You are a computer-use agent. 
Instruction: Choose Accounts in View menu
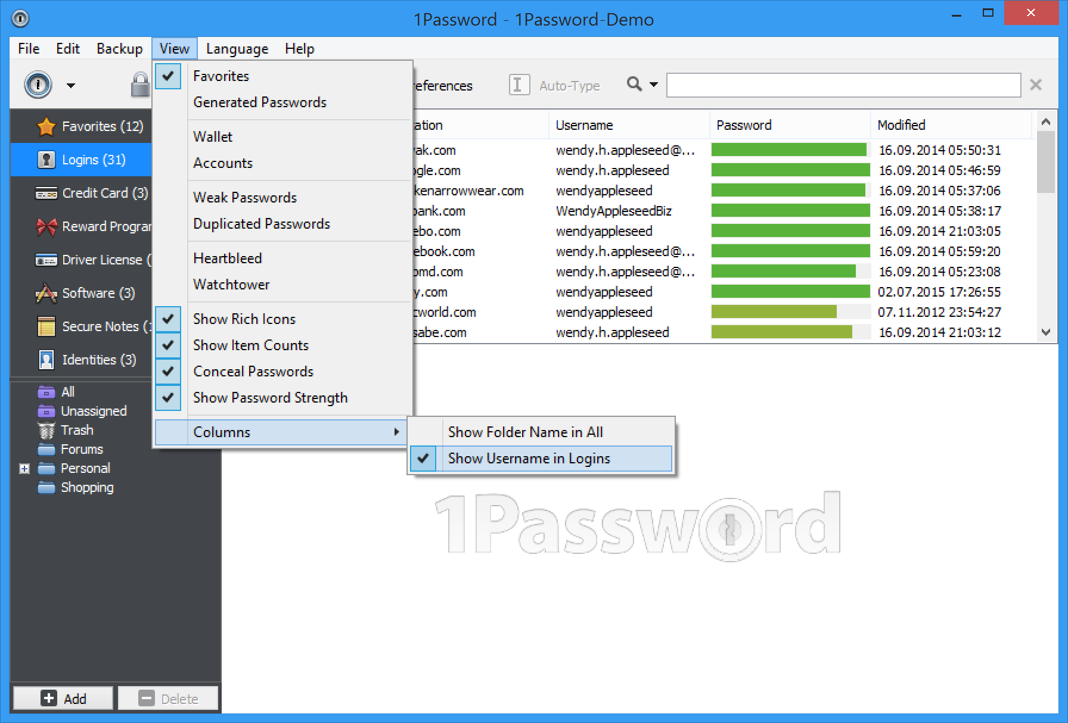pos(283,163)
